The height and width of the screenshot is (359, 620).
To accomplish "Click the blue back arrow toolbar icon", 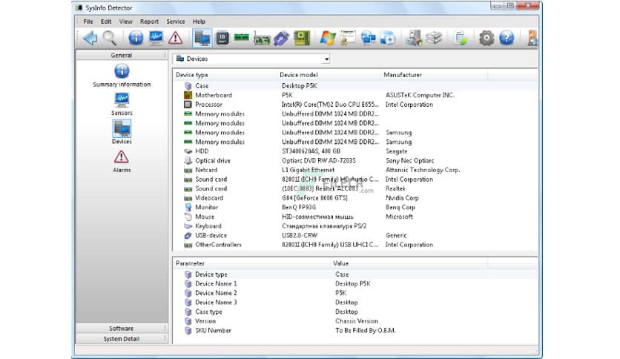I will tap(90, 38).
